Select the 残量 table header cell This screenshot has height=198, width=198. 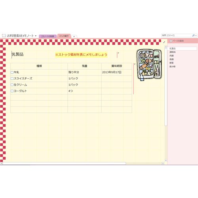(84, 66)
